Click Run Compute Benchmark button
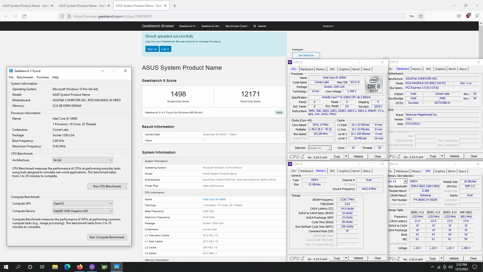The height and width of the screenshot is (272, 483). [x=107, y=237]
